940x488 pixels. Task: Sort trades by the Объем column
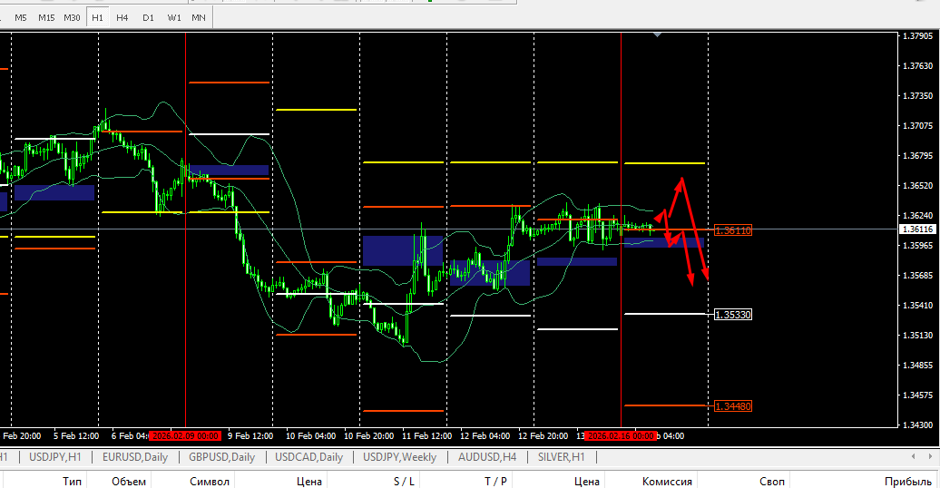pos(128,482)
